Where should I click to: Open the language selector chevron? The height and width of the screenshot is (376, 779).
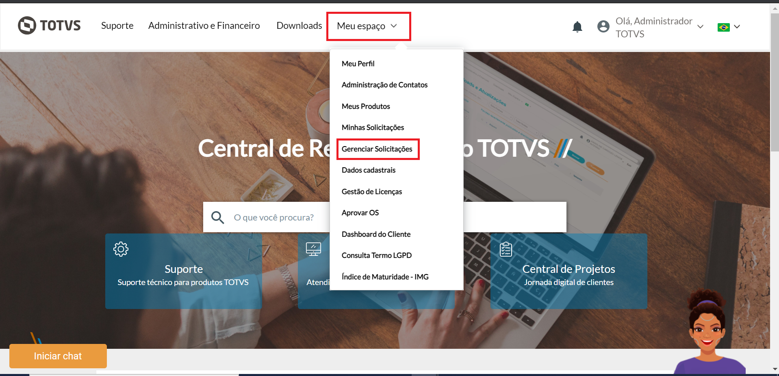tap(737, 27)
